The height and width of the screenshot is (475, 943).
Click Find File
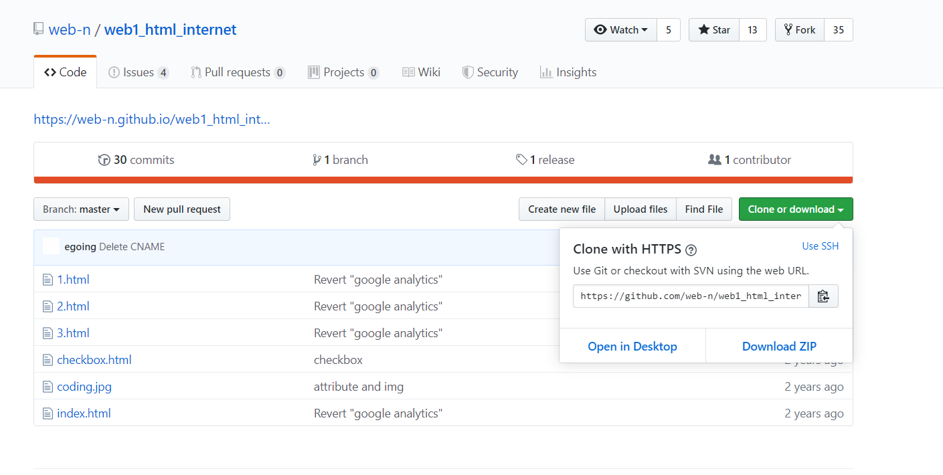tap(704, 209)
